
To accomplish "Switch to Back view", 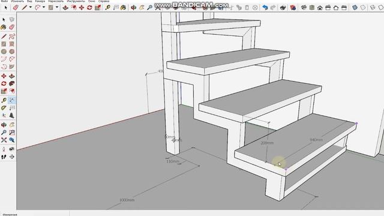I will [x=336, y=8].
